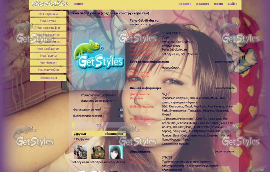Click the Темы Get-Styles.ru value

[174, 50]
